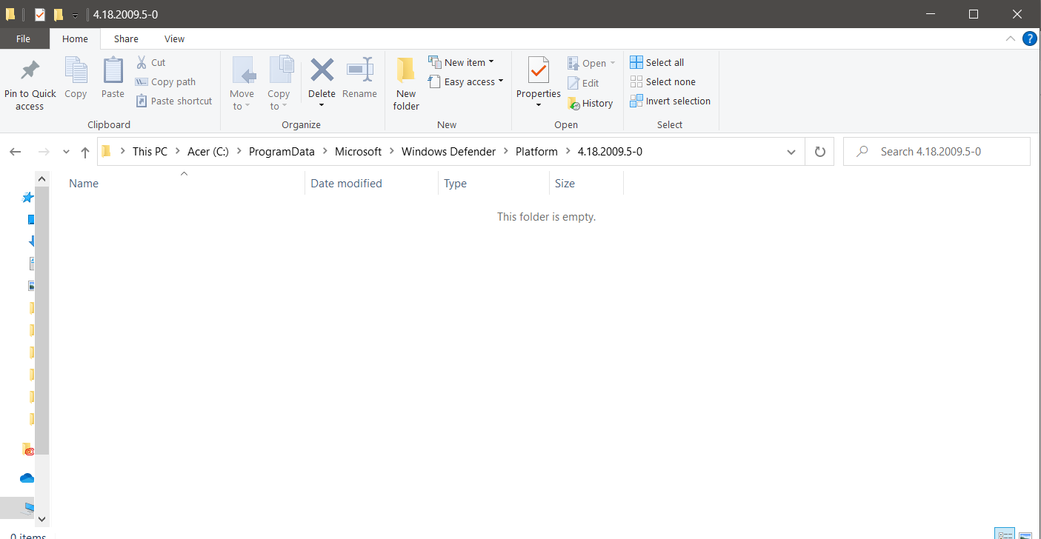1041x539 pixels.
Task: Open the File menu
Action: pos(23,39)
